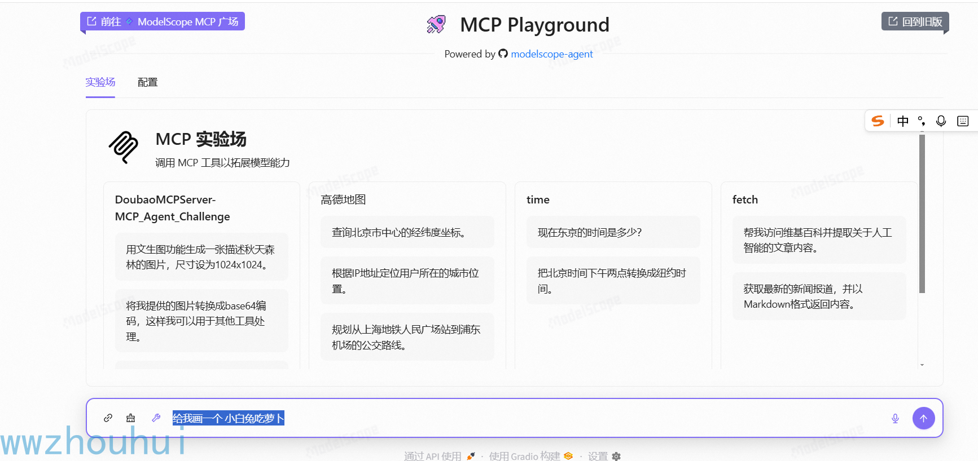The image size is (978, 461).
Task: Click the 回到旧版 button
Action: [915, 21]
